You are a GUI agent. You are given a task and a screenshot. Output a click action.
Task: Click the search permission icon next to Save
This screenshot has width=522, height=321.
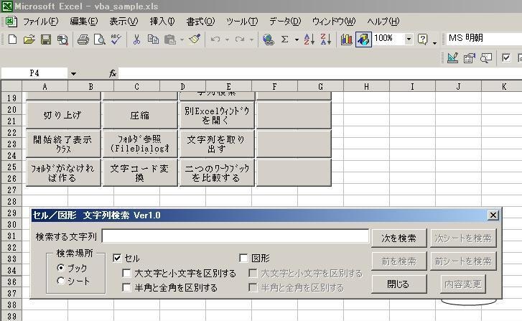click(x=62, y=39)
